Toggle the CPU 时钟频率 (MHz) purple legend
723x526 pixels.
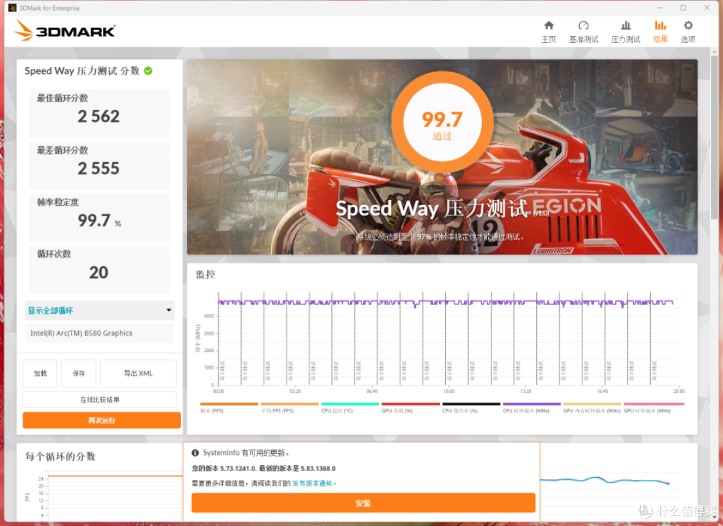532,408
